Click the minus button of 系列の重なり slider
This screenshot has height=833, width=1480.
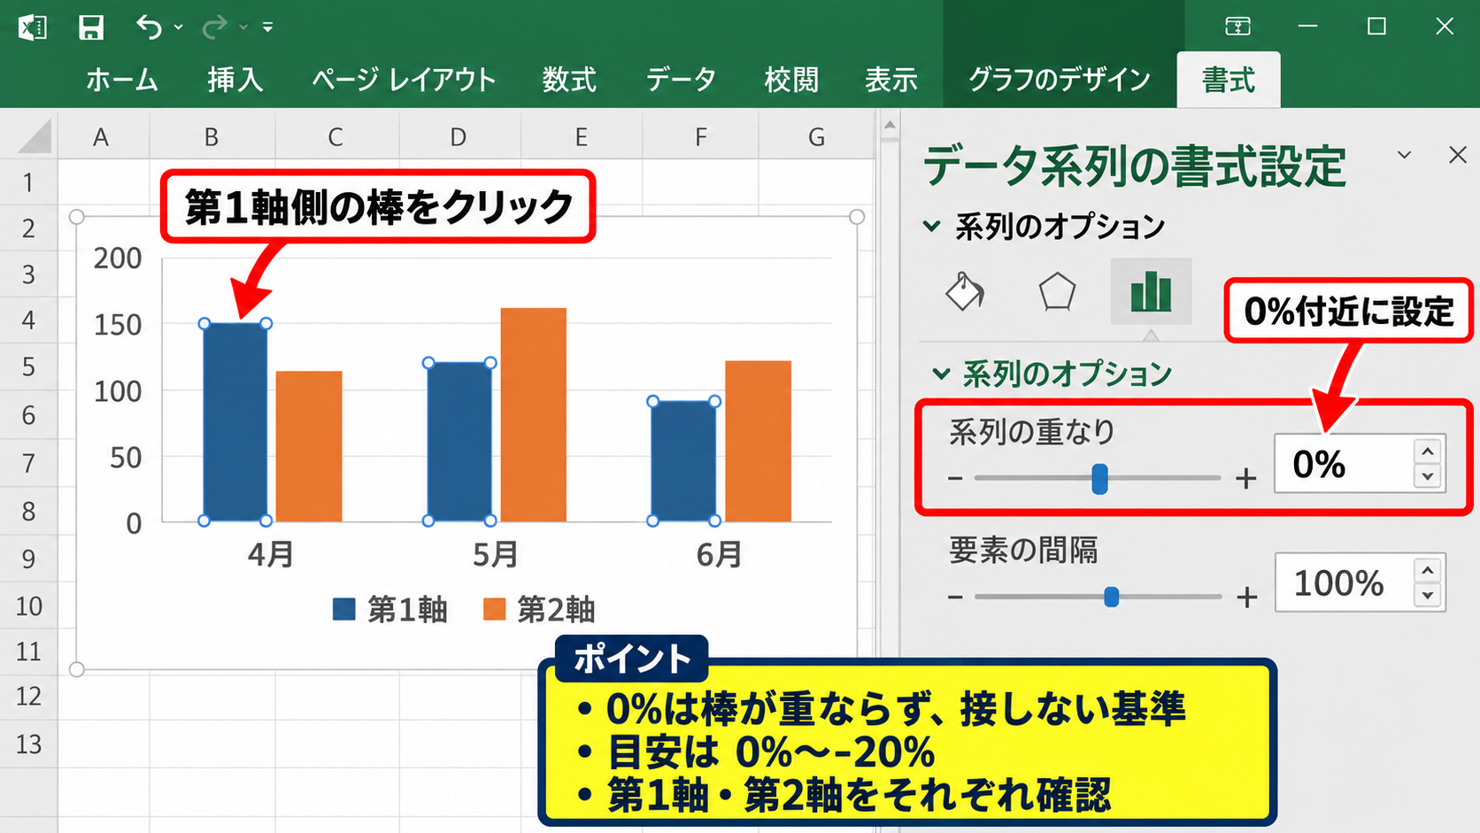point(955,479)
